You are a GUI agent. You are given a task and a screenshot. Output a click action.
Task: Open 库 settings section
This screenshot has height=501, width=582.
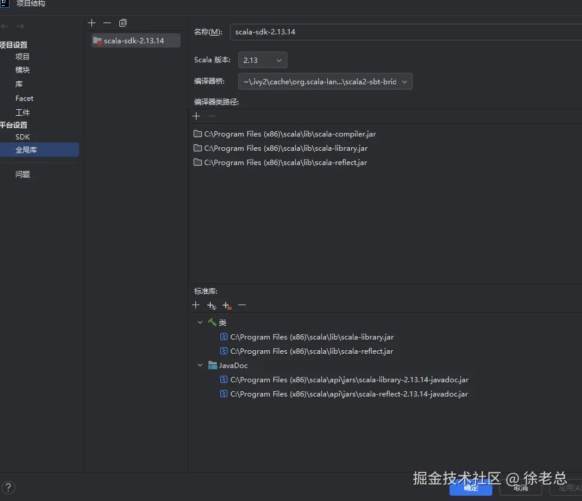point(19,84)
